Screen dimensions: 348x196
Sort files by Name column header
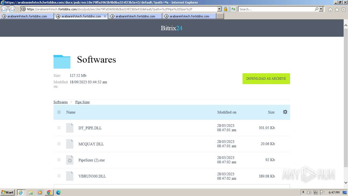pos(71,112)
